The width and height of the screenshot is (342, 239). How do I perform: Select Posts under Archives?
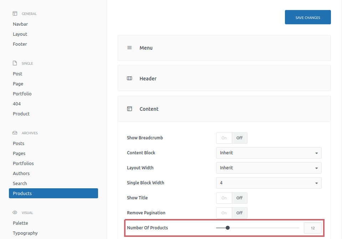19,144
